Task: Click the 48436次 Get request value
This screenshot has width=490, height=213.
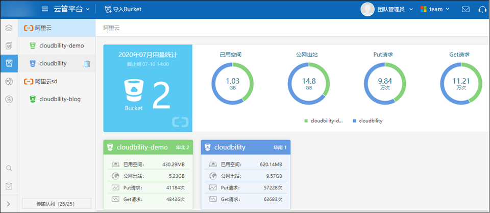Action: (175, 199)
